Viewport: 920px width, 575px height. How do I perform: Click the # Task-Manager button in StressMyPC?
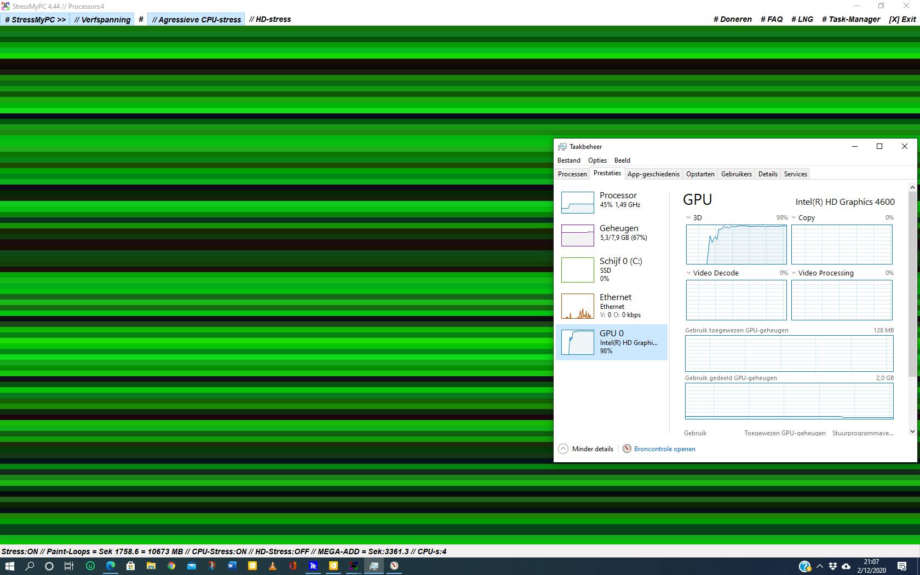tap(851, 19)
